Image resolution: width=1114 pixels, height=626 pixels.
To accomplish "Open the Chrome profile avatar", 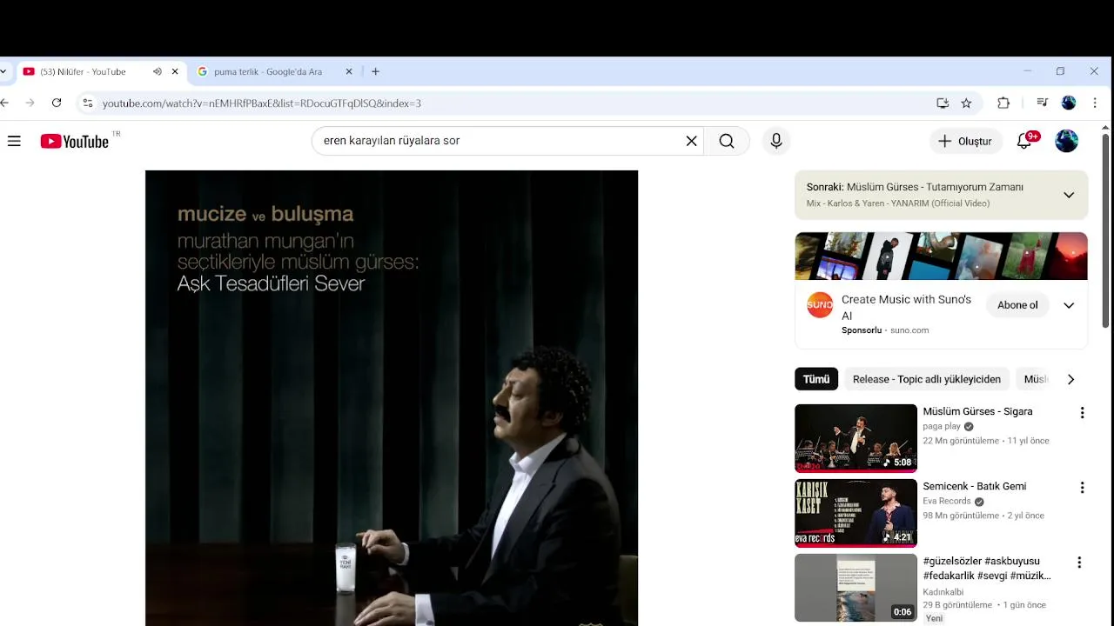I will point(1069,103).
